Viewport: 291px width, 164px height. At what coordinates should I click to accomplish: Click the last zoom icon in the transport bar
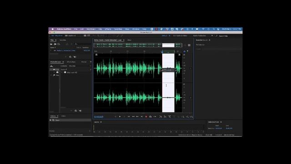(x=191, y=117)
